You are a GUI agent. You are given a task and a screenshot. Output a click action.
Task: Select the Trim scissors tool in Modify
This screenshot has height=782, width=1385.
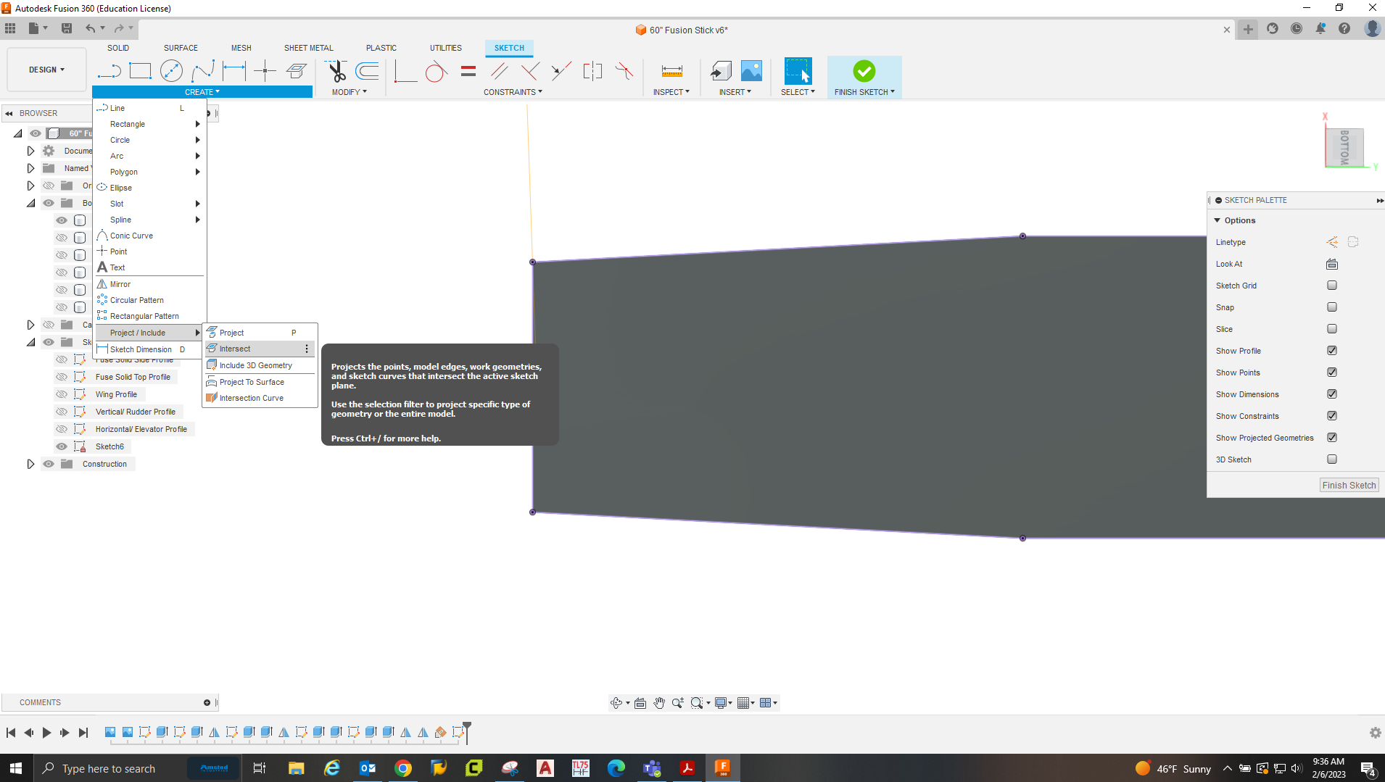point(336,71)
